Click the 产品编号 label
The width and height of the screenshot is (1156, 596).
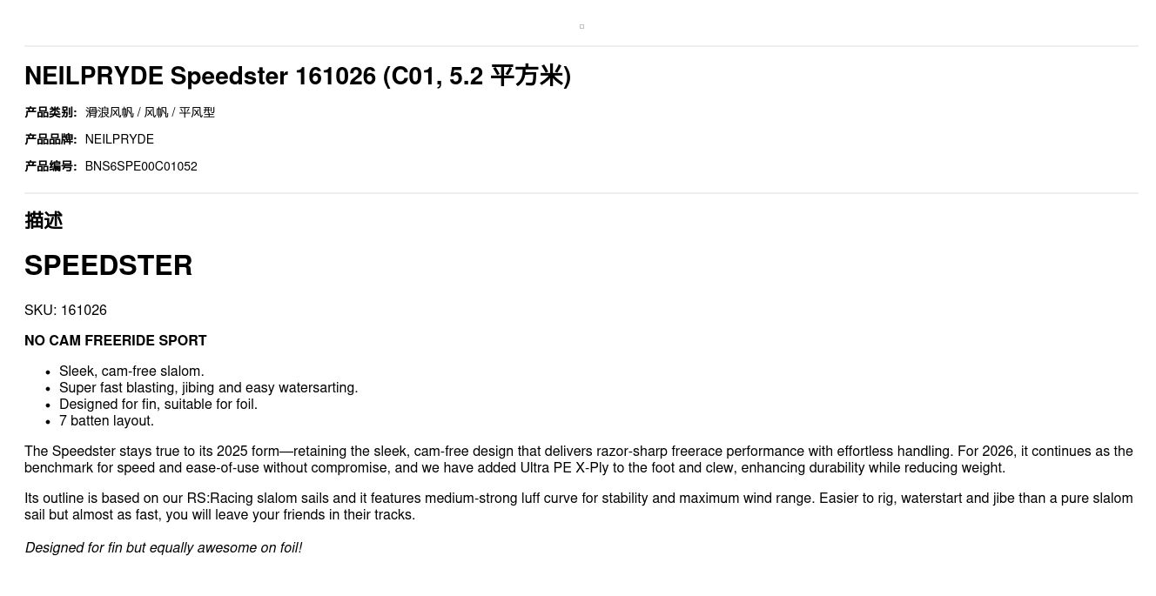click(x=50, y=166)
